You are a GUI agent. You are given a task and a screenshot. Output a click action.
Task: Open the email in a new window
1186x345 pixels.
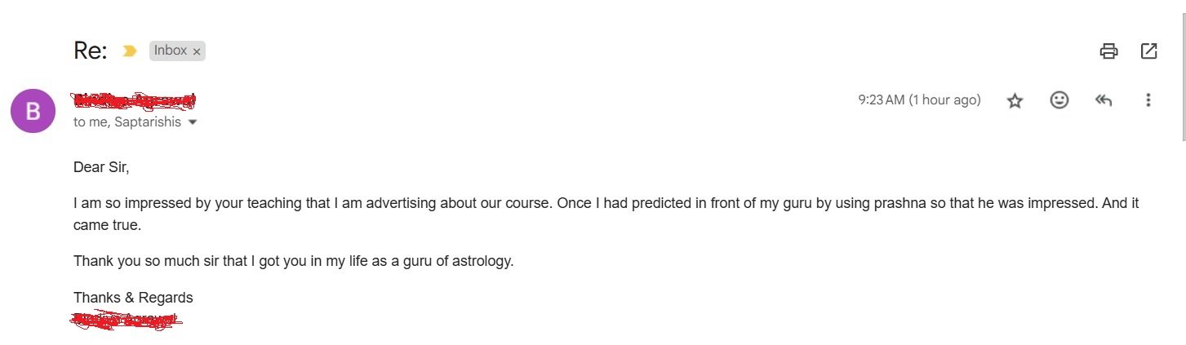pyautogui.click(x=1148, y=51)
